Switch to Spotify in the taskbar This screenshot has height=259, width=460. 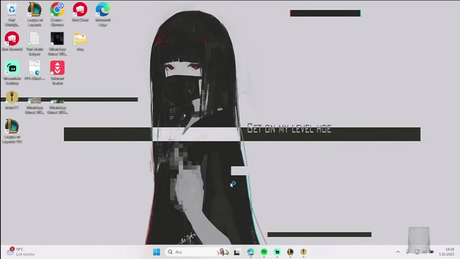264,252
